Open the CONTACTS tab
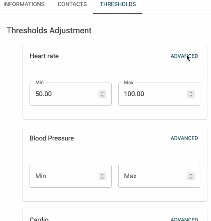This screenshot has width=211, height=221. (x=72, y=4)
